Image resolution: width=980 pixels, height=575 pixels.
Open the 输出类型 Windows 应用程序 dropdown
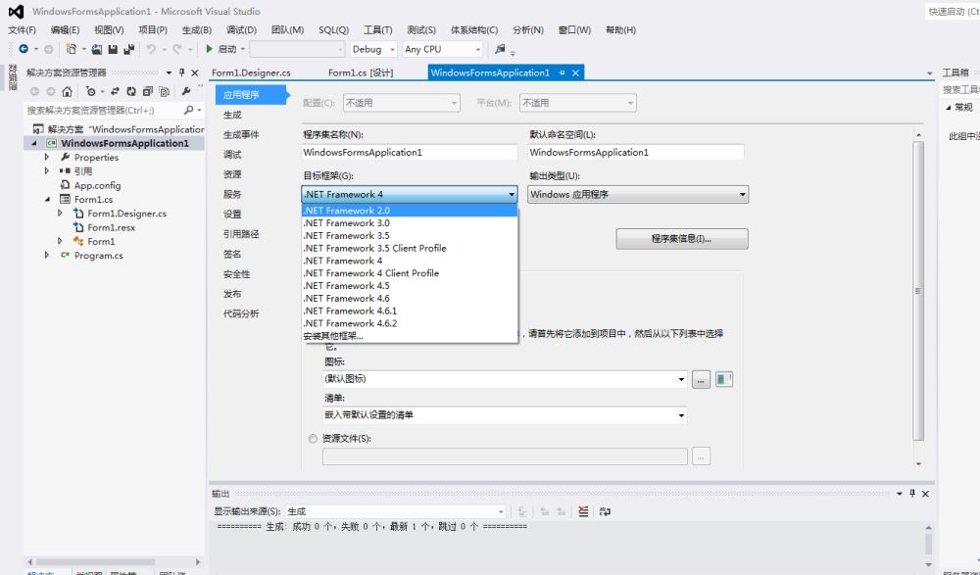coord(638,195)
